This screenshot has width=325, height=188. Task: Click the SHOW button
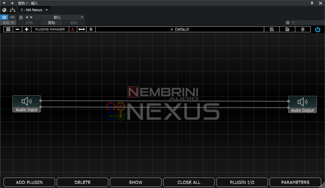pos(136,182)
